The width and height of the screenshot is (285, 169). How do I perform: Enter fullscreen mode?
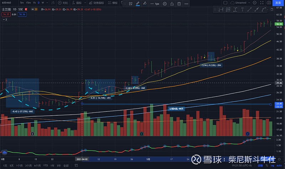[x=262, y=3]
